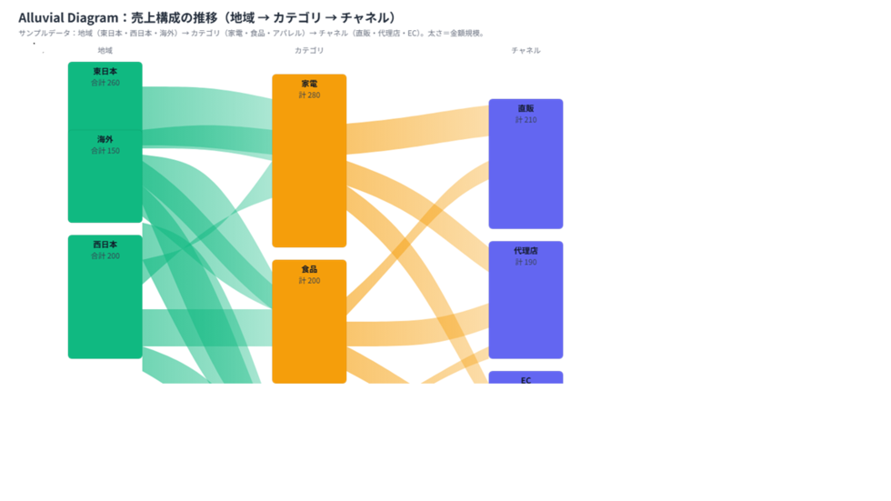Screen dimensions: 891x501
Task: Click the 合計 260 total label
Action: (105, 83)
